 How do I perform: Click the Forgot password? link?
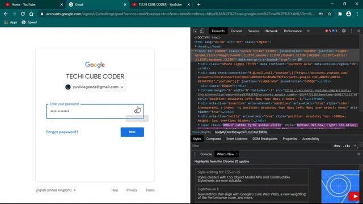(62, 132)
